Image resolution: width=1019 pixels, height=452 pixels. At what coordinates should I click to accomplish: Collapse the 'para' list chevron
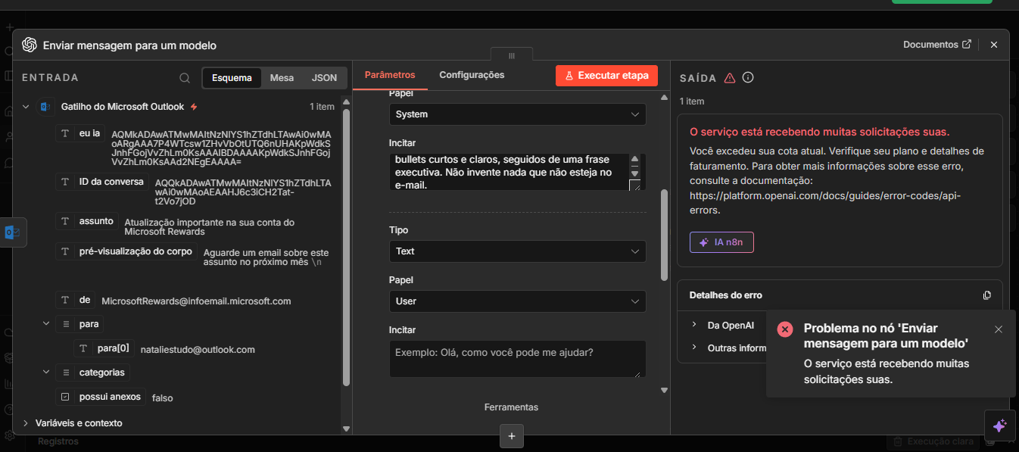tap(46, 324)
